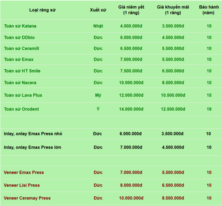Screen dimensions: 222x206
Task: Select 'Inlay, onlay Emax Press lớn' row
Action: tap(33, 147)
